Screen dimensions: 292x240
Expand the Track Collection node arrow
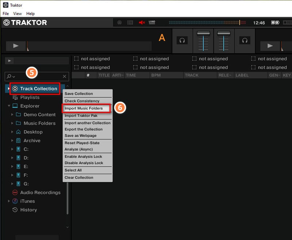coord(8,89)
